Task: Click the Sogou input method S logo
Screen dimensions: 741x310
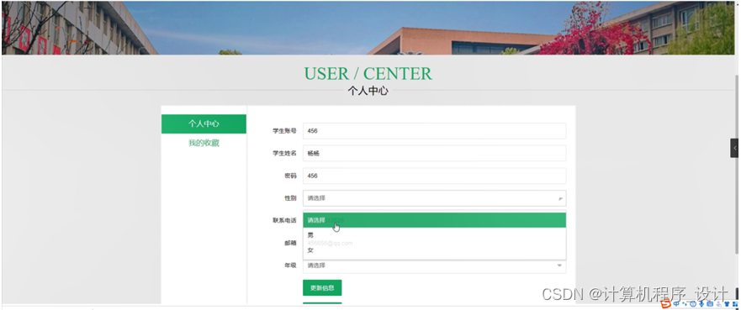Action: pos(666,304)
